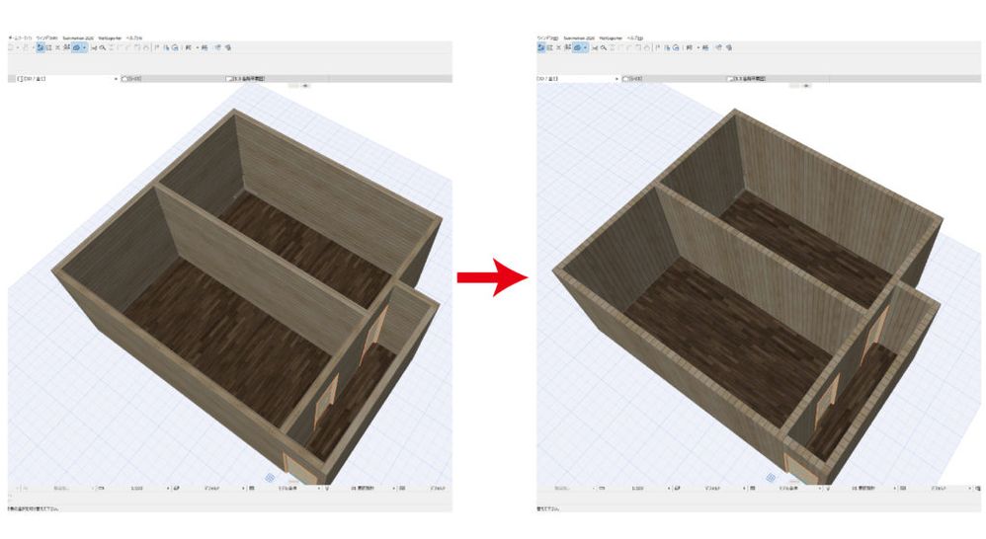Click the X-shaped icon in left toolbar
Viewport: 986px width, 539px height.
click(58, 47)
